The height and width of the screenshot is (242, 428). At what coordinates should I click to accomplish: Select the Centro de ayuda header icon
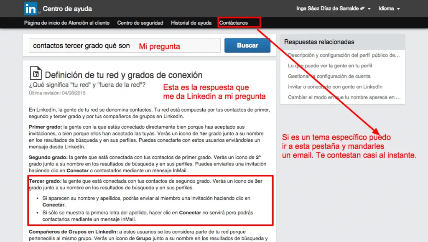pos(31,8)
